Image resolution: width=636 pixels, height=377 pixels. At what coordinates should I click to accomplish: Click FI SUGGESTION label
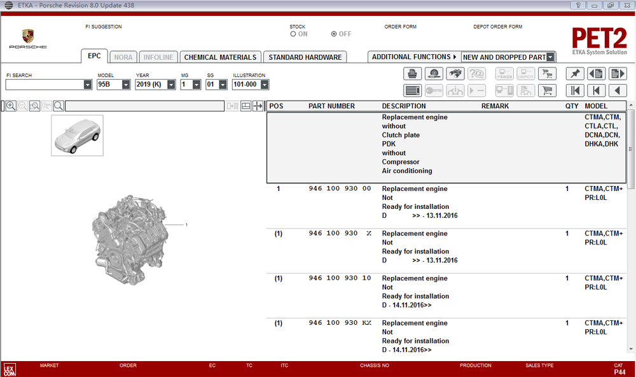click(104, 27)
